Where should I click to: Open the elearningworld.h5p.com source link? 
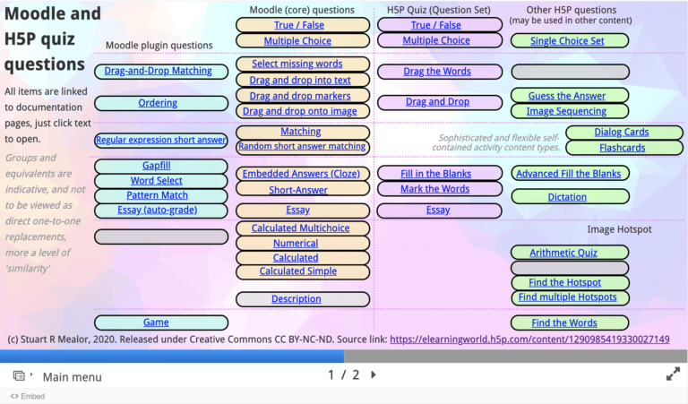pyautogui.click(x=529, y=340)
